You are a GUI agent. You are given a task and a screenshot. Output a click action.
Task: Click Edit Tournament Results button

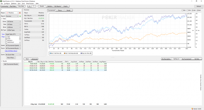pos(11,64)
